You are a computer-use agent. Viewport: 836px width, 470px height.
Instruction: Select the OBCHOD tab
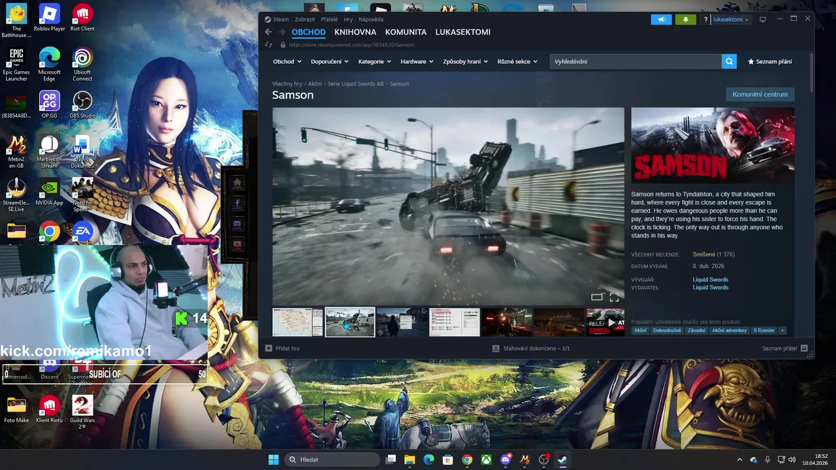point(308,32)
